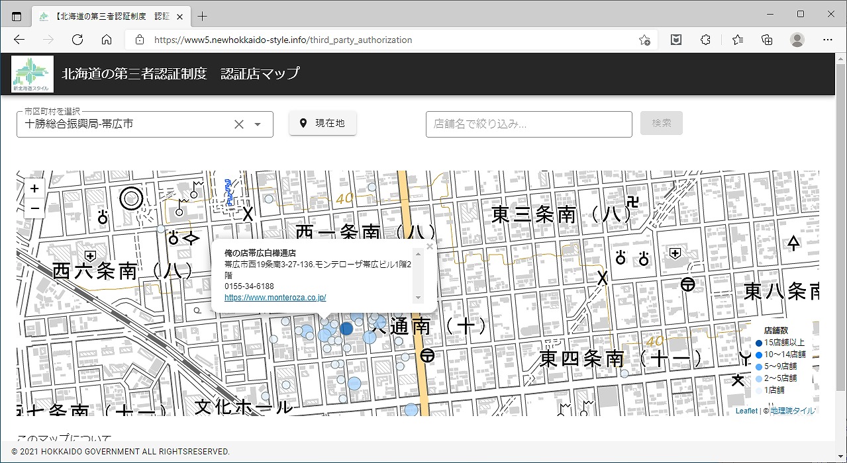The image size is (847, 463).
Task: Open the monteroza.co.jp store link
Action: [x=275, y=298]
